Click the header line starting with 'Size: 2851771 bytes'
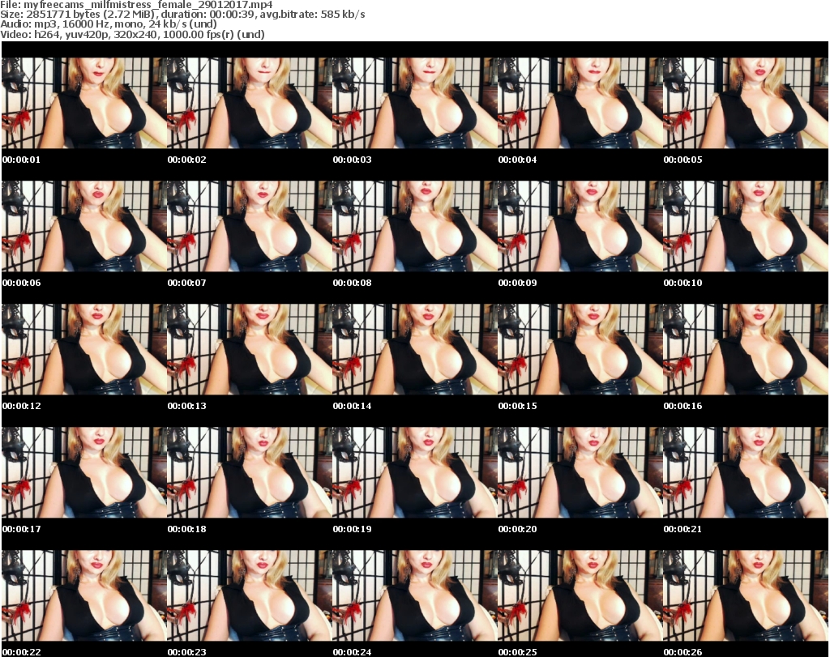This screenshot has width=830, height=657. pyautogui.click(x=182, y=15)
